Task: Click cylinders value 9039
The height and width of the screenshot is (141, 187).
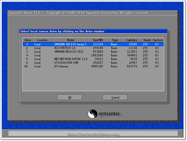Action: pos(134,59)
